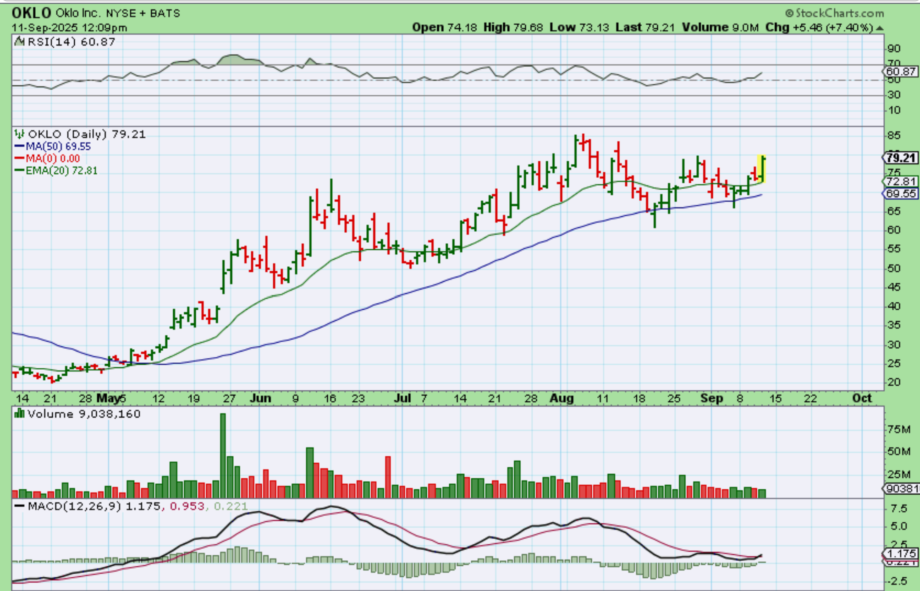Click the Volume histogram icon
The height and width of the screenshot is (591, 920).
19,414
